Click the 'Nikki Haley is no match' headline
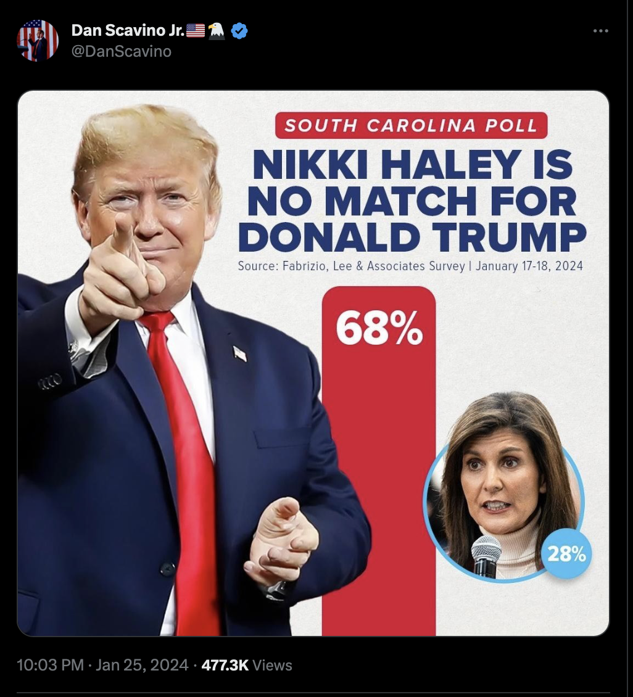 click(x=412, y=200)
